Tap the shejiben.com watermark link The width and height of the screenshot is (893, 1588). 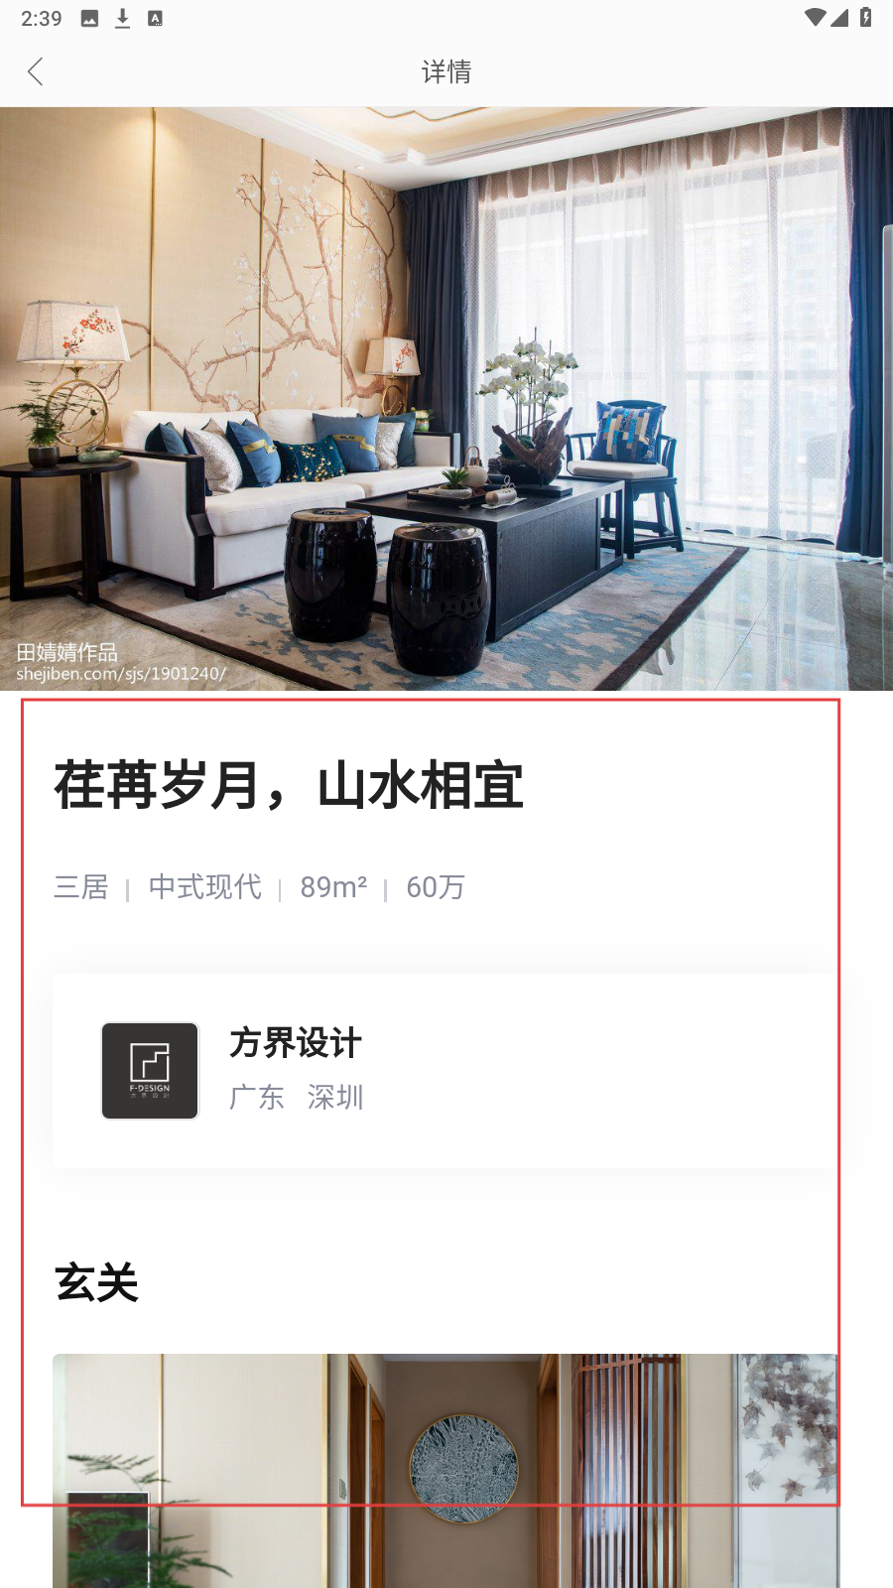click(121, 674)
